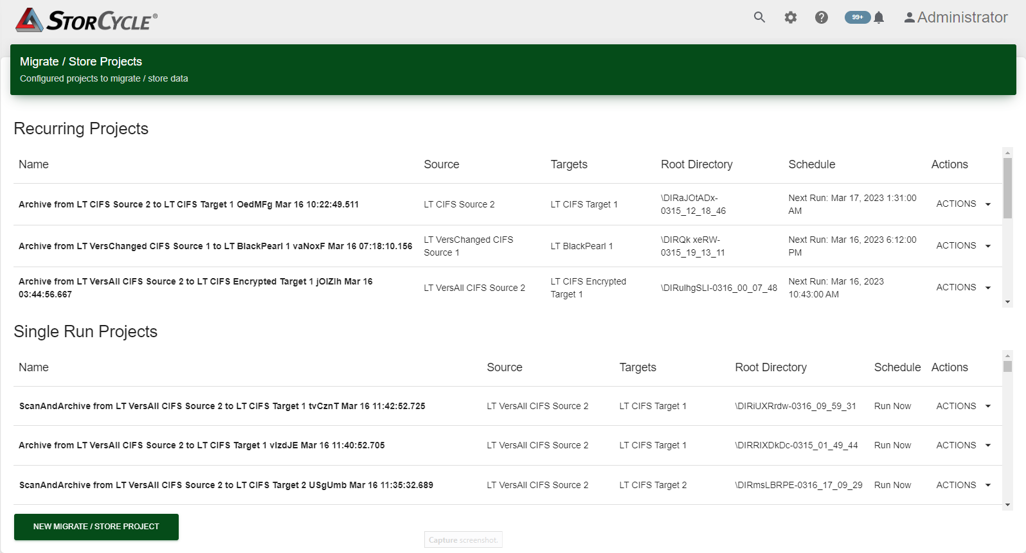Click Single Run Projects Source header

click(x=505, y=367)
